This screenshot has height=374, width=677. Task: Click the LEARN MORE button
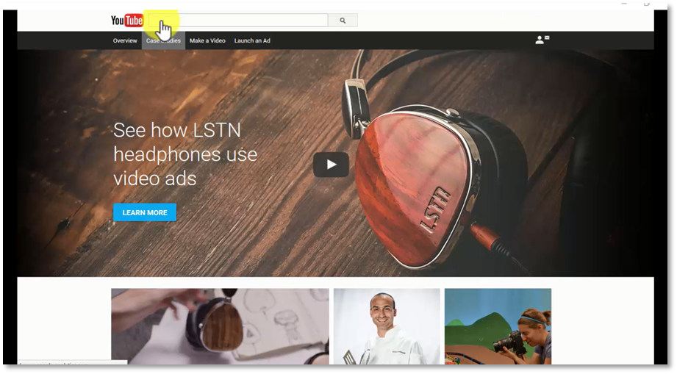pyautogui.click(x=145, y=212)
